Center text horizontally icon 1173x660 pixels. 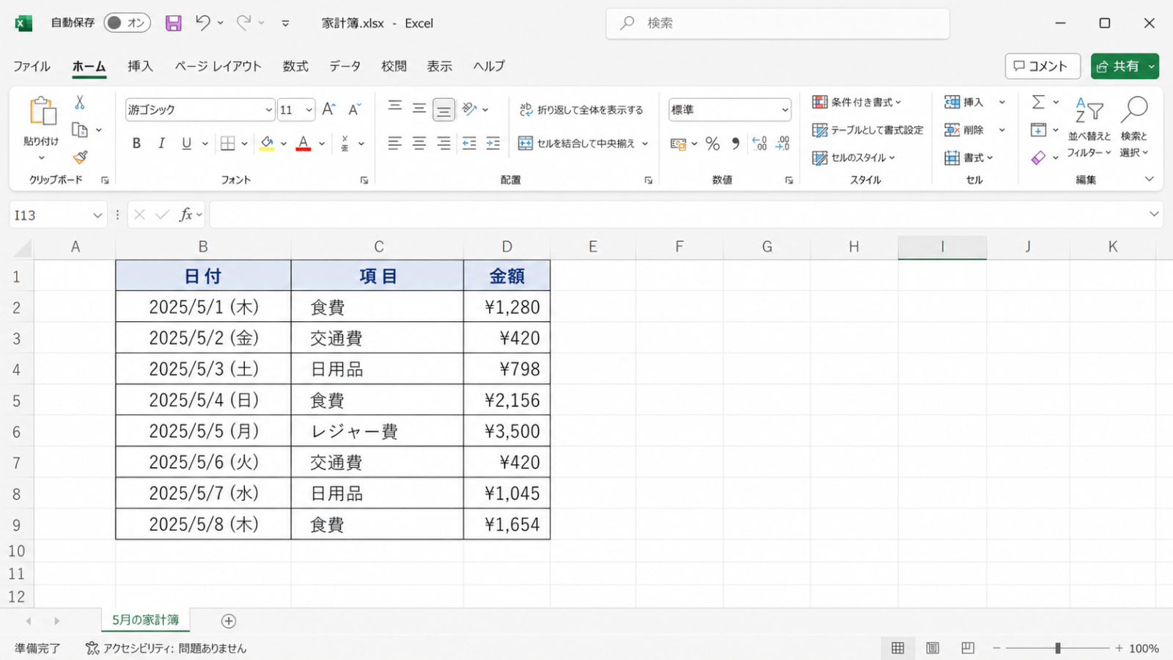(x=419, y=143)
